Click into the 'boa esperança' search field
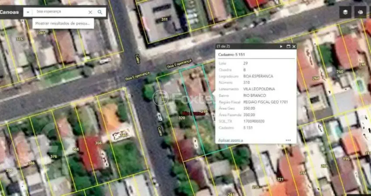The height and width of the screenshot is (196, 371). (60, 12)
